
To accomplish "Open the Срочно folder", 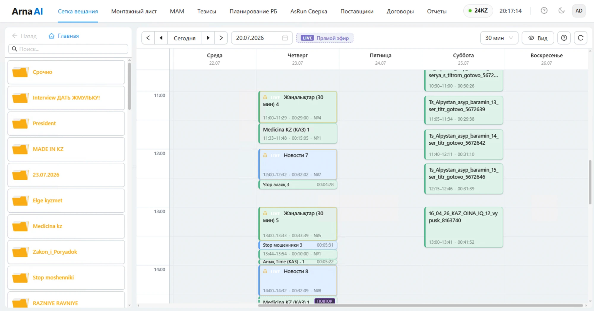I will [x=66, y=72].
